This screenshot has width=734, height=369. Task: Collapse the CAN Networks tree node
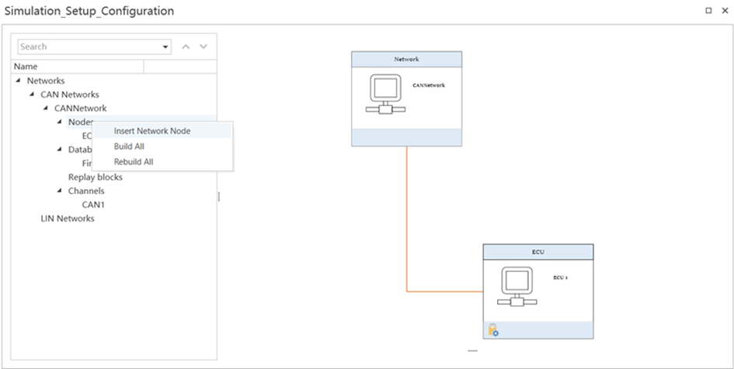click(x=32, y=95)
